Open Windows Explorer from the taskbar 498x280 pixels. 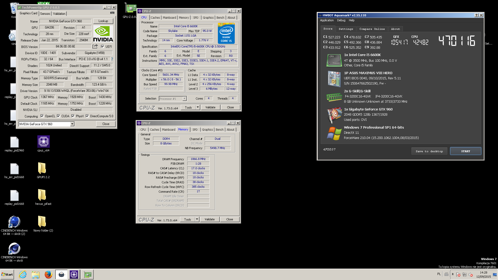tap(36, 274)
